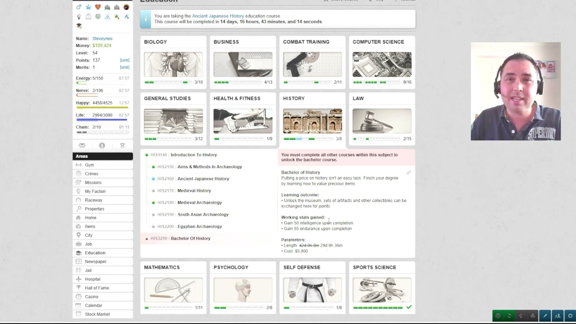
Task: Open Properties from the sidebar
Action: coord(103,209)
